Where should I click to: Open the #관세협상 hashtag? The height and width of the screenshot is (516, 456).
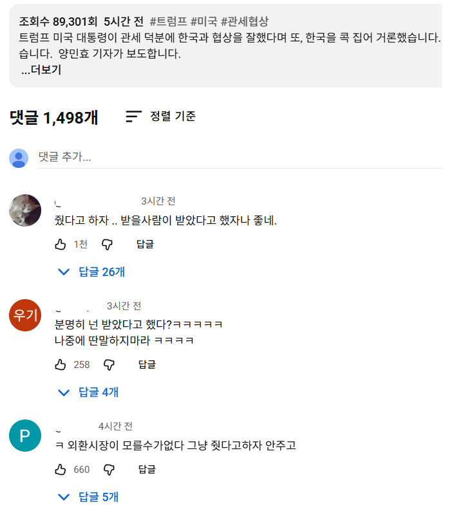point(244,21)
